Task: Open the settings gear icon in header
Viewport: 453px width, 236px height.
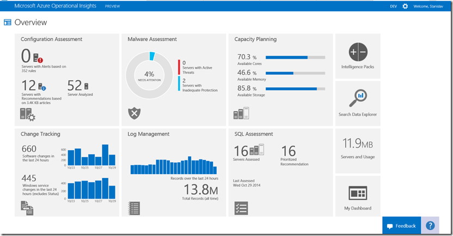Action: [405, 6]
